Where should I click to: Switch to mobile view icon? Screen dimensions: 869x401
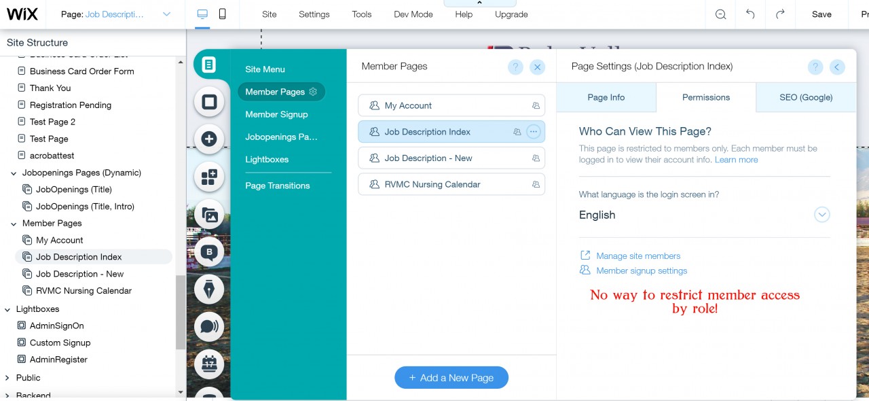(222, 14)
